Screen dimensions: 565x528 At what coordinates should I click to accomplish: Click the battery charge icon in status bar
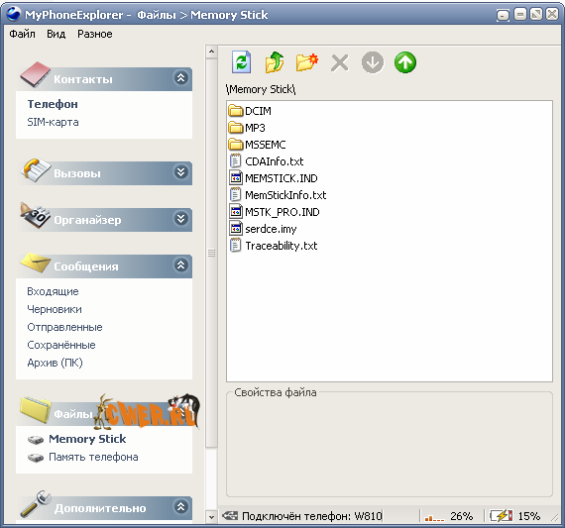coord(501,516)
